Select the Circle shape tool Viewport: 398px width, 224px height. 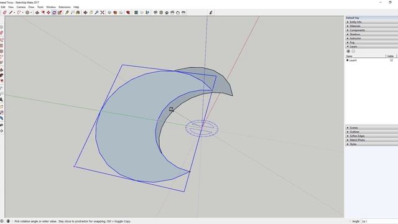coord(27,12)
